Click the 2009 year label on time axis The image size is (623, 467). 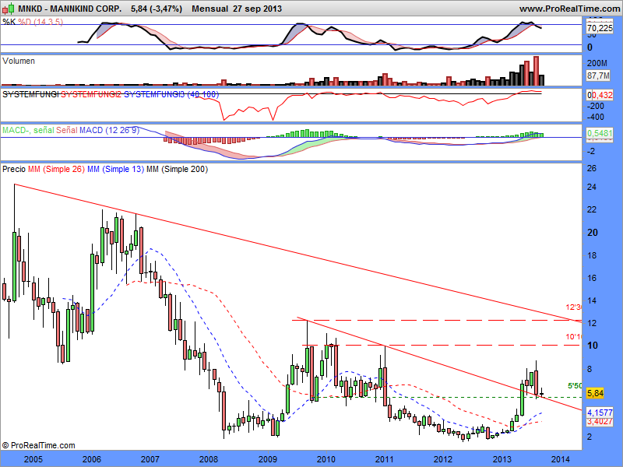click(268, 459)
